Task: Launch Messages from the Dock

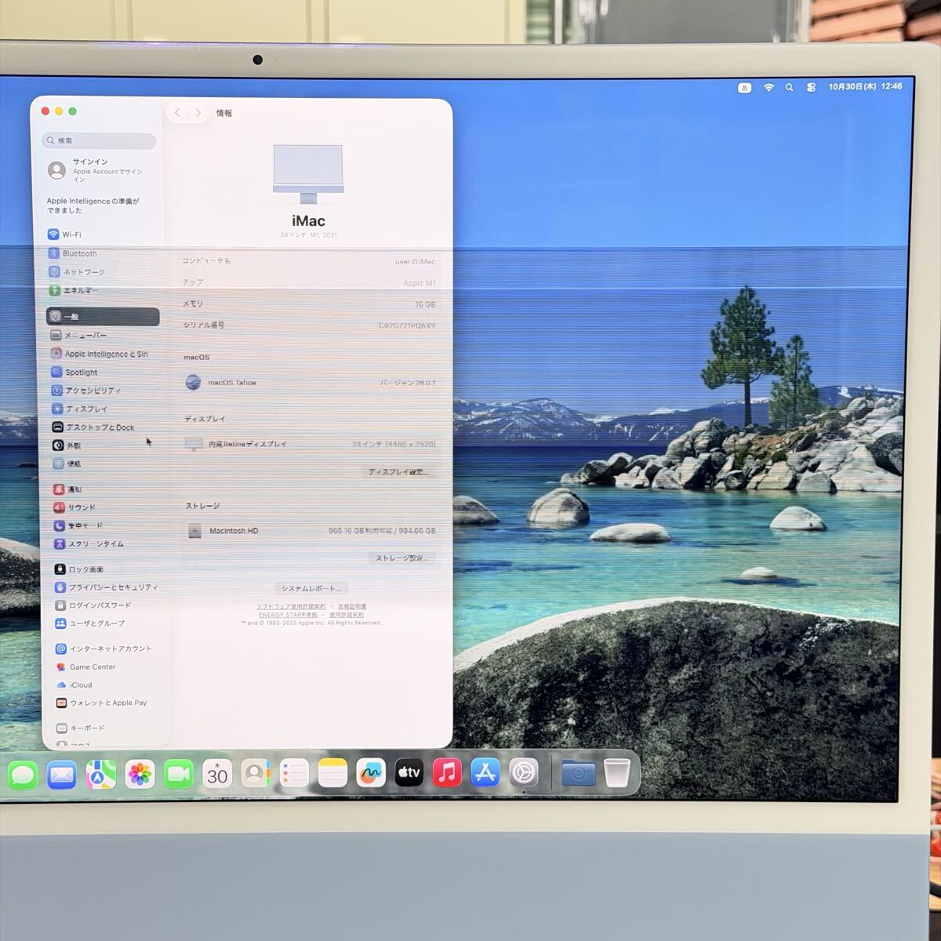Action: tap(23, 775)
